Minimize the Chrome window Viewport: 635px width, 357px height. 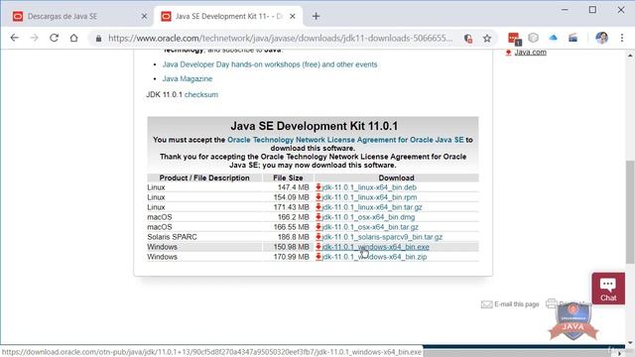[x=565, y=9]
